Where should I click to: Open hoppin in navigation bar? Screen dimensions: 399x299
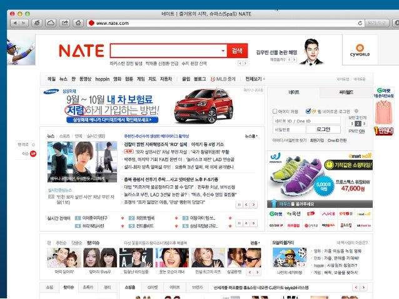(x=103, y=79)
